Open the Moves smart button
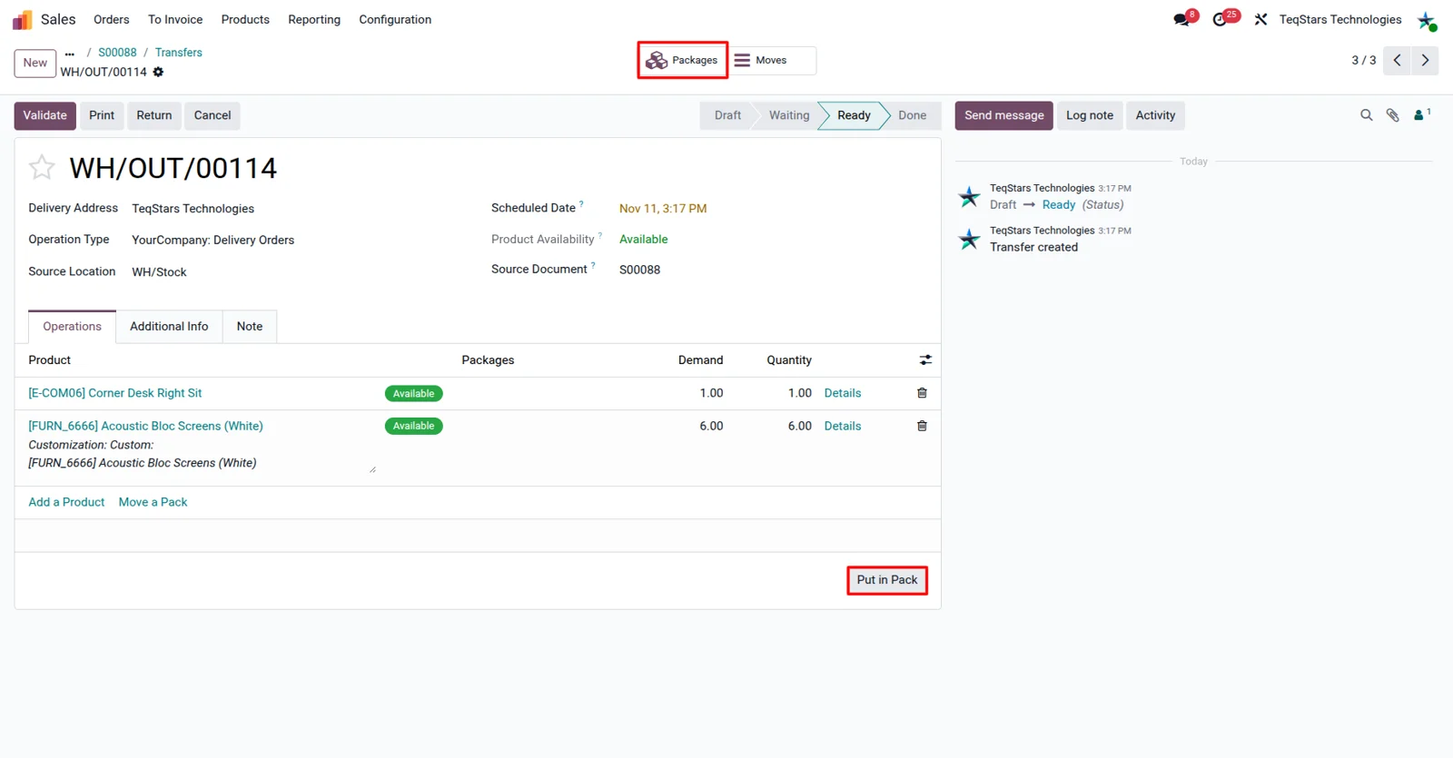Image resolution: width=1453 pixels, height=758 pixels. 772,60
